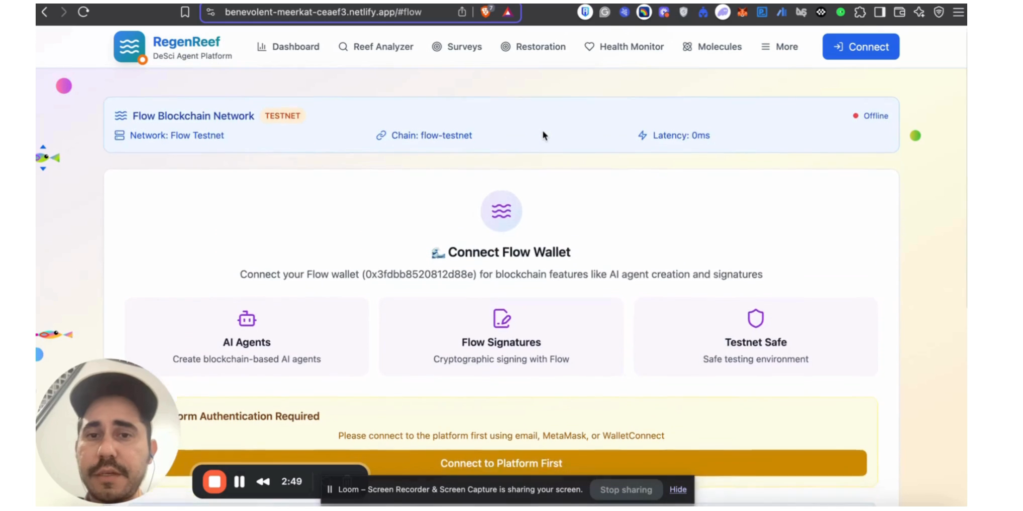Click the Hide link in sharing bar
This screenshot has height=511, width=1023.
click(678, 489)
